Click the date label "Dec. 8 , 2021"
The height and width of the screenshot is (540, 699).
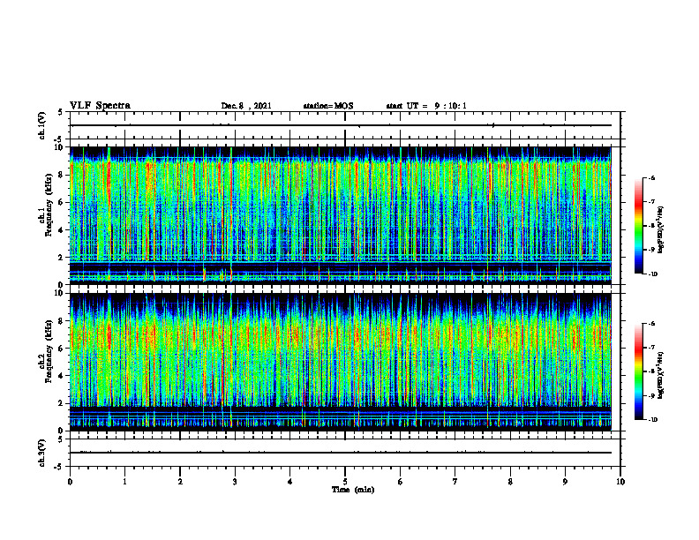246,106
